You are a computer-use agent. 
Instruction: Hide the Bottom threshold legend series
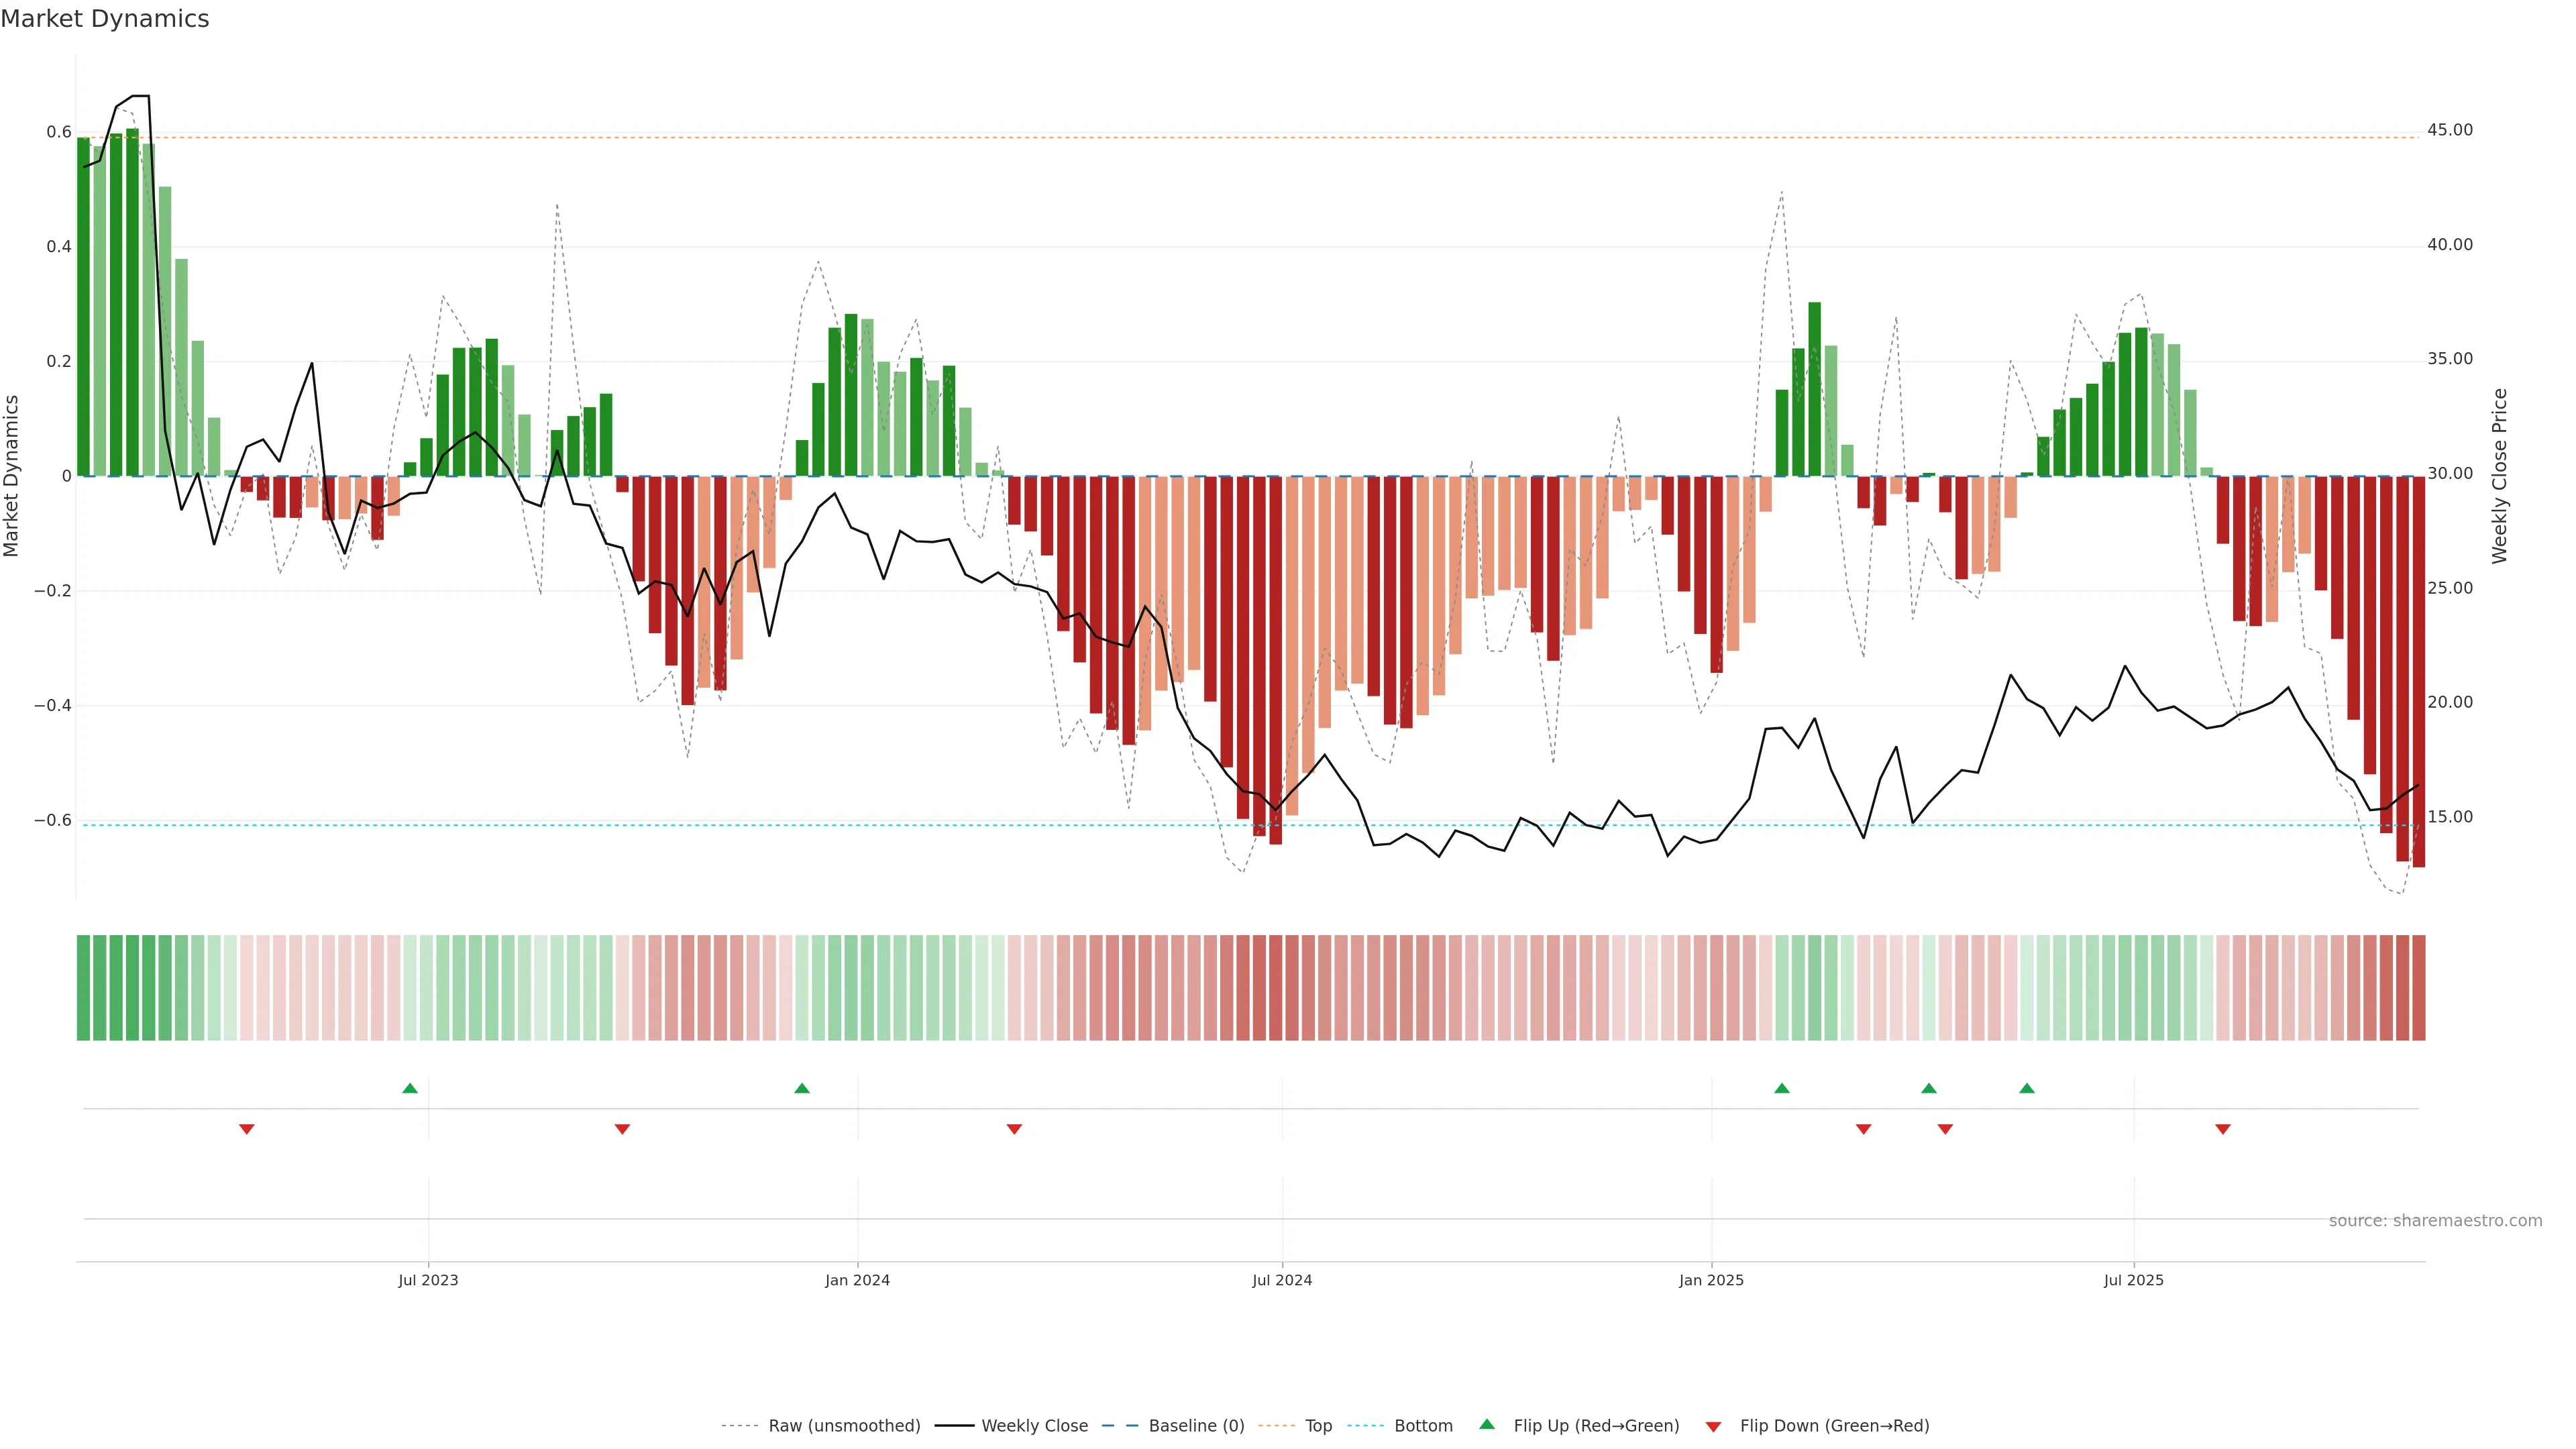(1423, 1426)
